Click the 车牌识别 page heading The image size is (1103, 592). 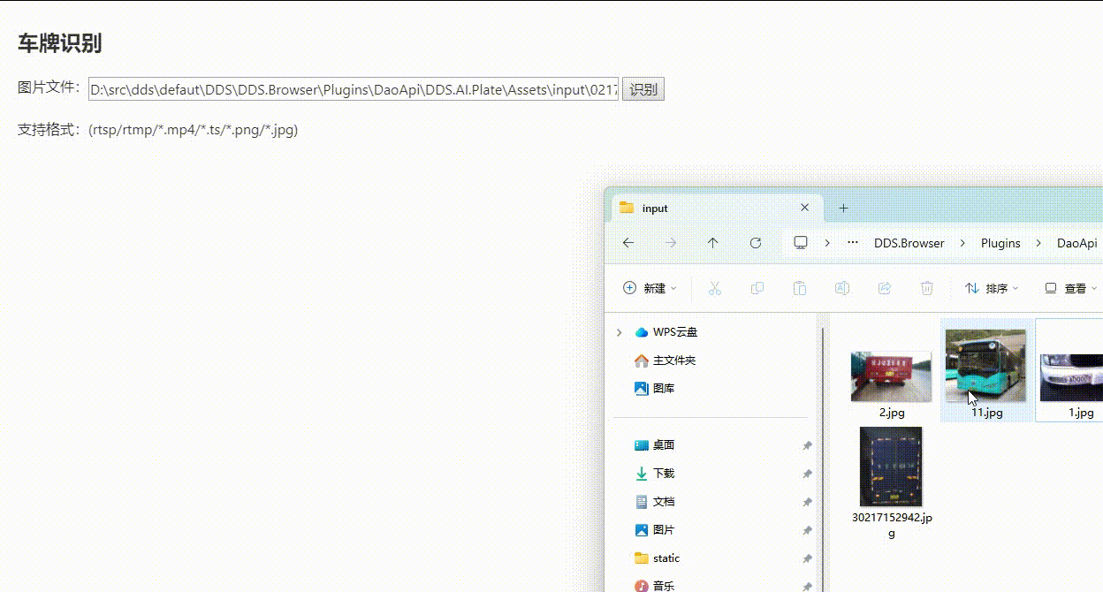59,43
